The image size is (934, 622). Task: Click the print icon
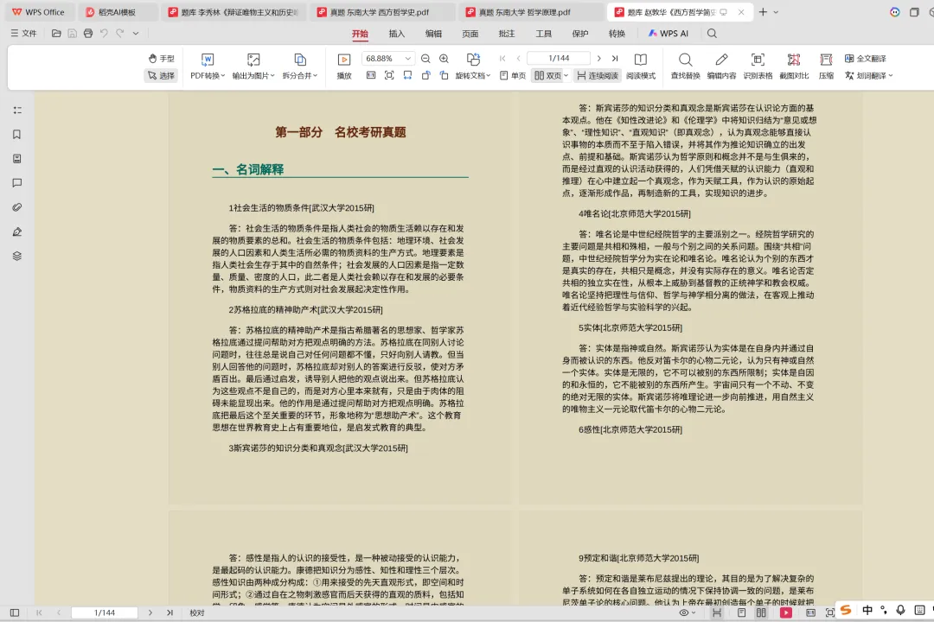point(88,34)
